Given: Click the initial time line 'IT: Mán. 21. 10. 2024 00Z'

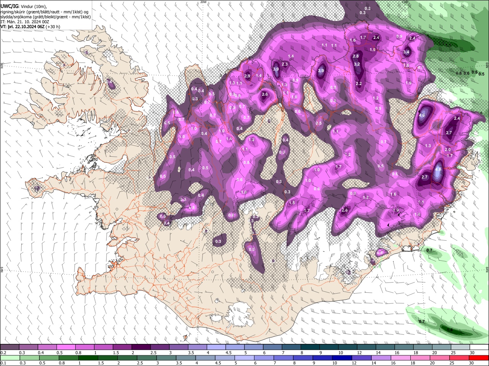Looking at the screenshot, I should [25, 22].
